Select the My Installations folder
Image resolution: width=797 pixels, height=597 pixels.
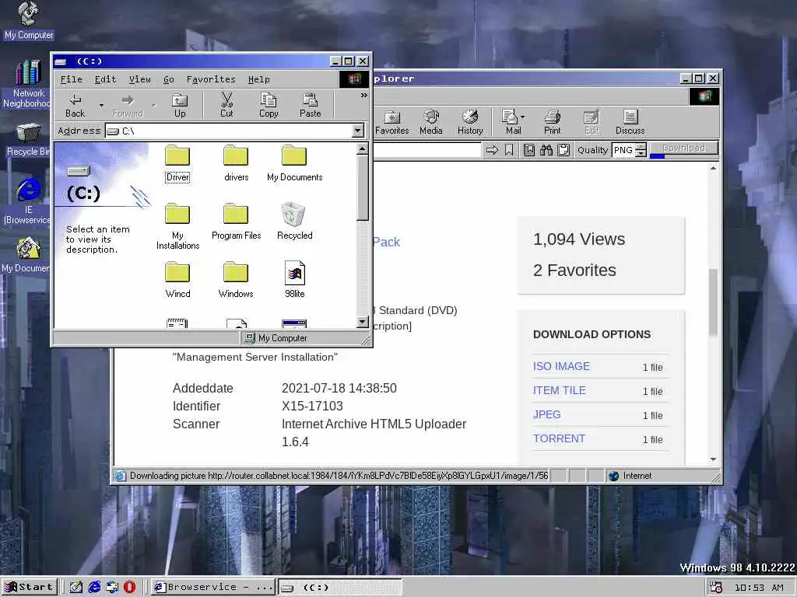[x=177, y=226]
